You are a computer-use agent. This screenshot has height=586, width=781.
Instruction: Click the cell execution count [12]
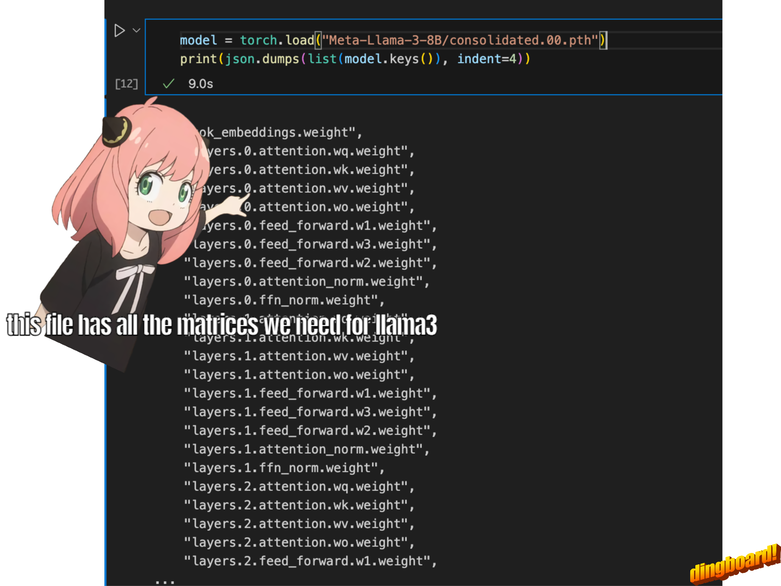tap(126, 84)
